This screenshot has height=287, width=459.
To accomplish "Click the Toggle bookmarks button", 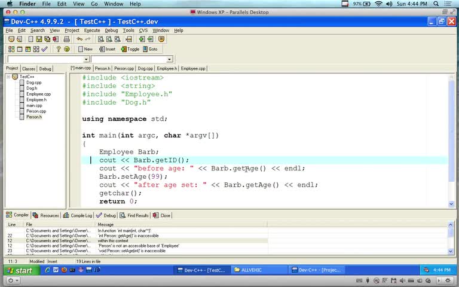I will coord(130,49).
